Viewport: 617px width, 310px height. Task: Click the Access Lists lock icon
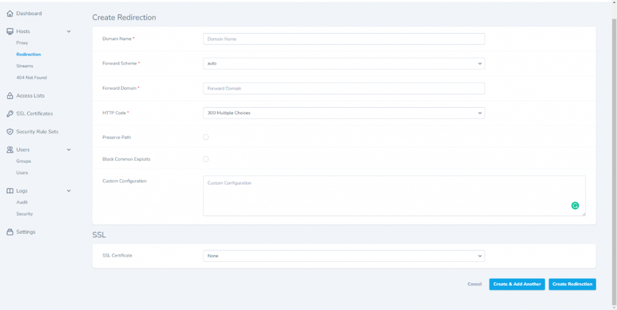click(10, 96)
